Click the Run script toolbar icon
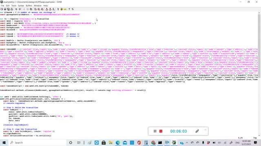The image size is (261, 146). click(53, 9)
